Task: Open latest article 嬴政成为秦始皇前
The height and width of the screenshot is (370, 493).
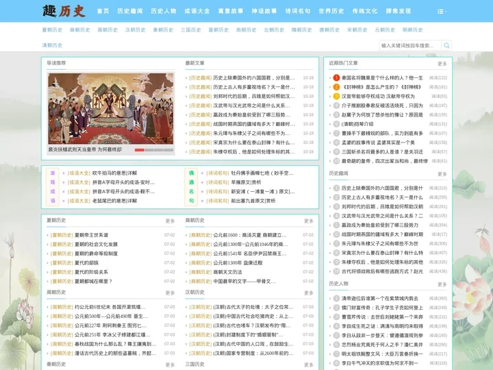Action: pyautogui.click(x=251, y=115)
